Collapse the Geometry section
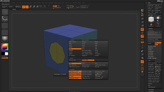Screen dimensions: 164x92 [151, 31]
